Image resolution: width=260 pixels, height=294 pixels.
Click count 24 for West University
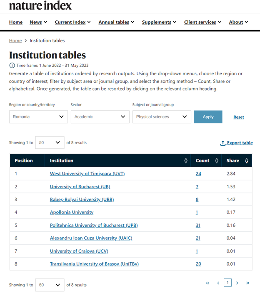[198, 174]
